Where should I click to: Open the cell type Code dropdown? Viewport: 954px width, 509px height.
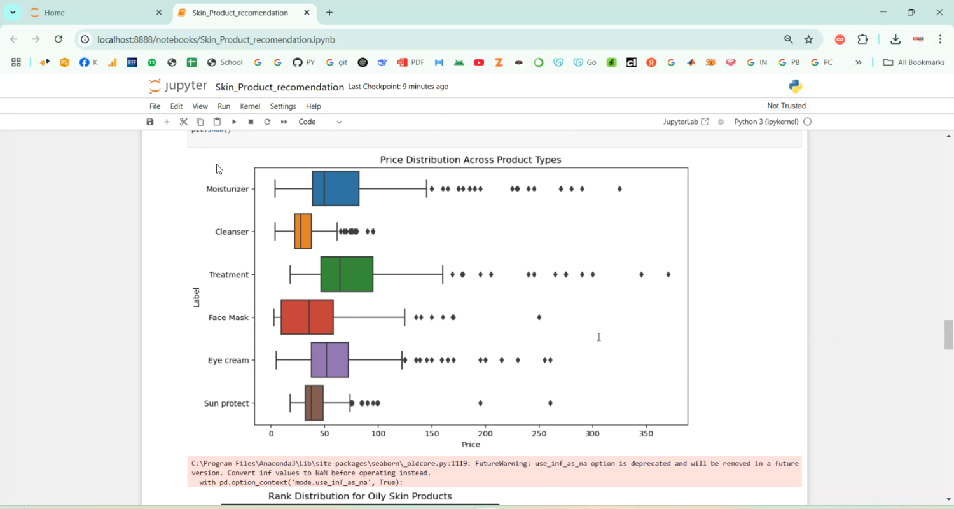tap(318, 122)
